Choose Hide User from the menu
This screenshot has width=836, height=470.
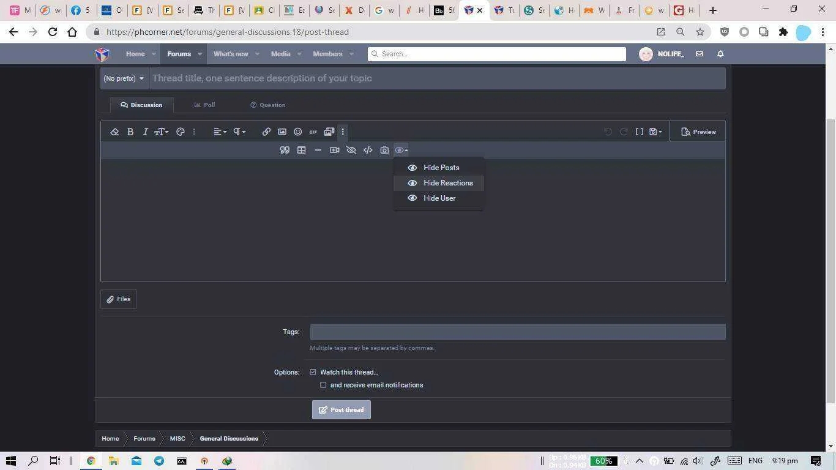pos(439,198)
